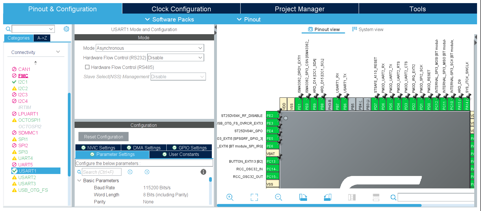Click the fit-to-screen pinout icon

tap(254, 197)
